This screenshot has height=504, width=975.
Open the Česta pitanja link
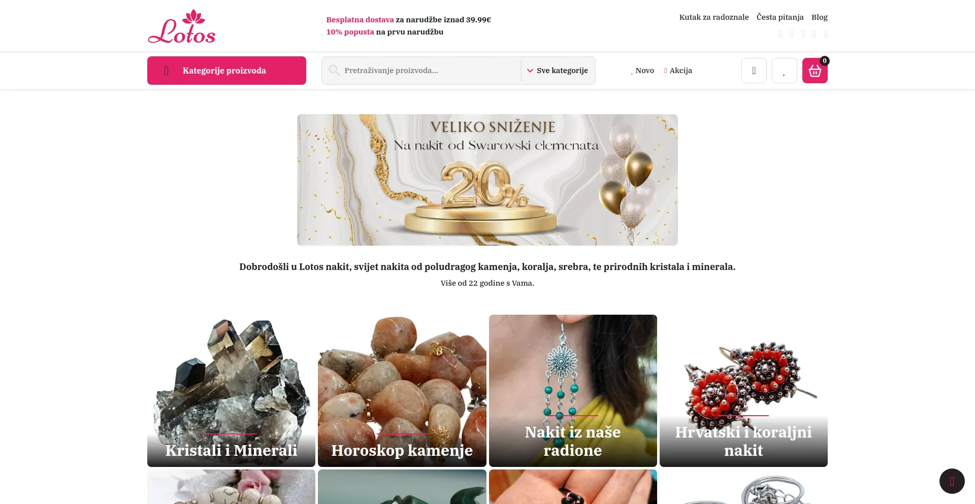(780, 17)
